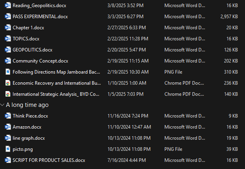
Task: Click the Word icon of PASS EXPERIMENTAL.docx
Action: coord(8,17)
